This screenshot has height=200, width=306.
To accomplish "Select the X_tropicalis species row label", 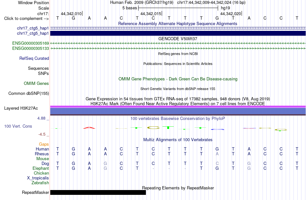I will coord(38,178).
